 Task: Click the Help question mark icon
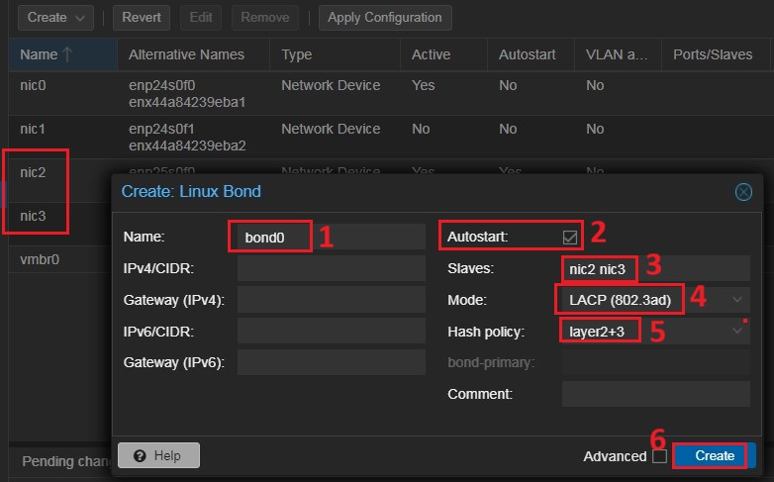click(x=140, y=456)
